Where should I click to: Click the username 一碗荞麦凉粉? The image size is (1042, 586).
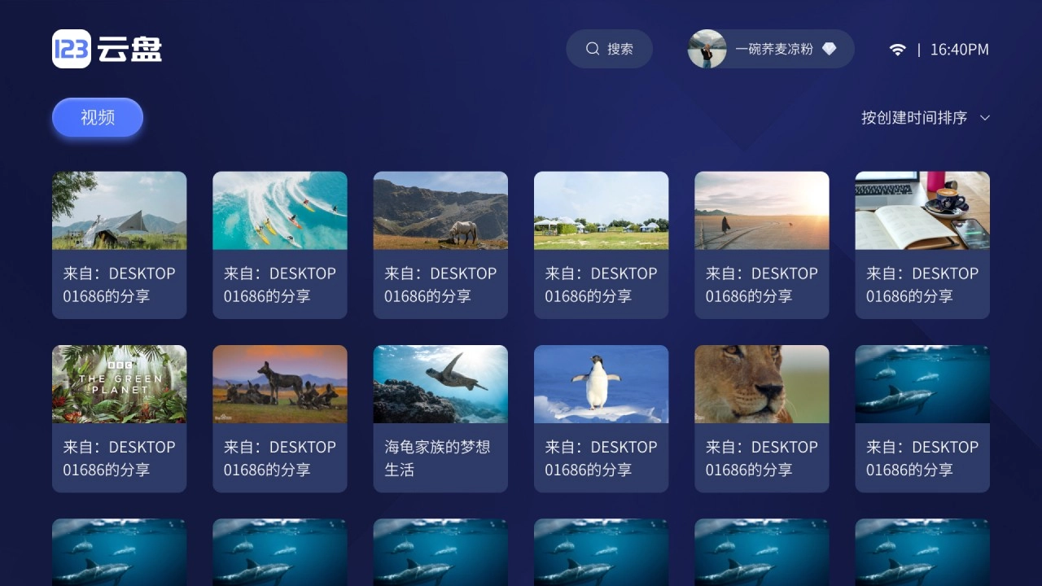[x=773, y=49]
